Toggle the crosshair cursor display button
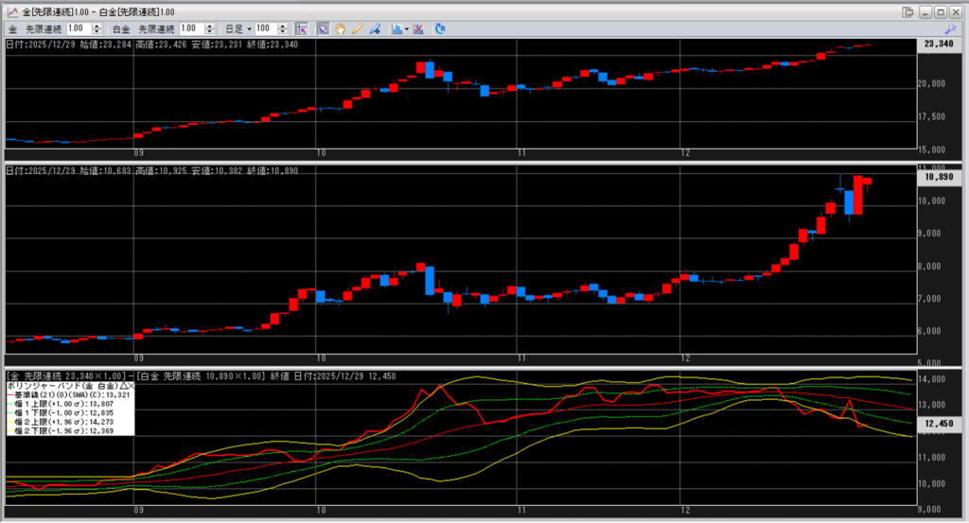The width and height of the screenshot is (969, 523). coord(301,29)
